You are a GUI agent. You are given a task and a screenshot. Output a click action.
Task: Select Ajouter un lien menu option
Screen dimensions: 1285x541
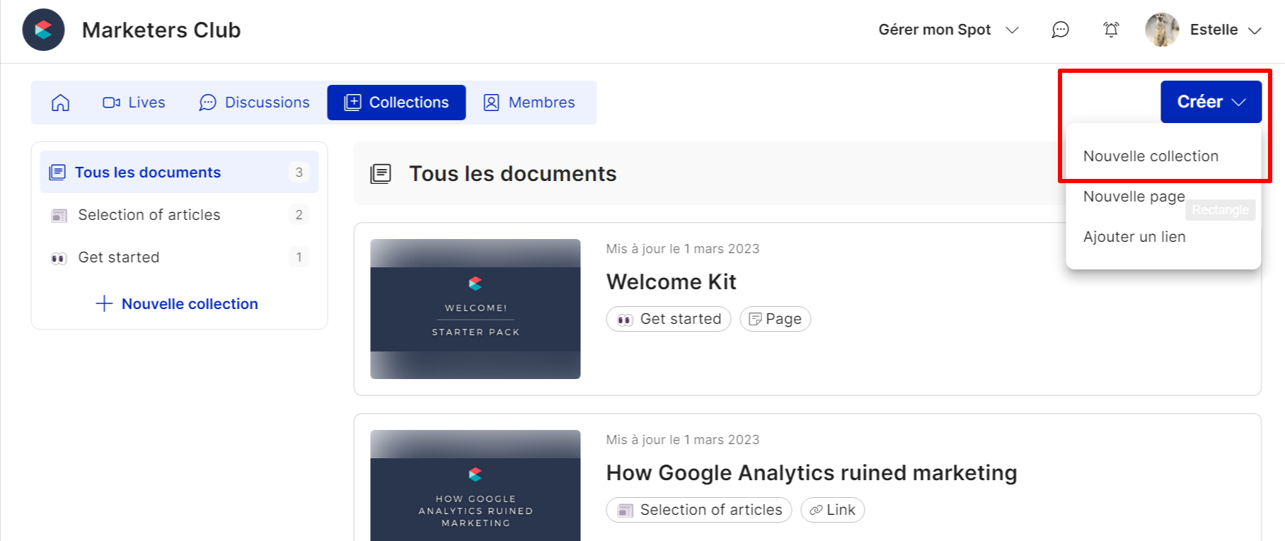[x=1134, y=237]
